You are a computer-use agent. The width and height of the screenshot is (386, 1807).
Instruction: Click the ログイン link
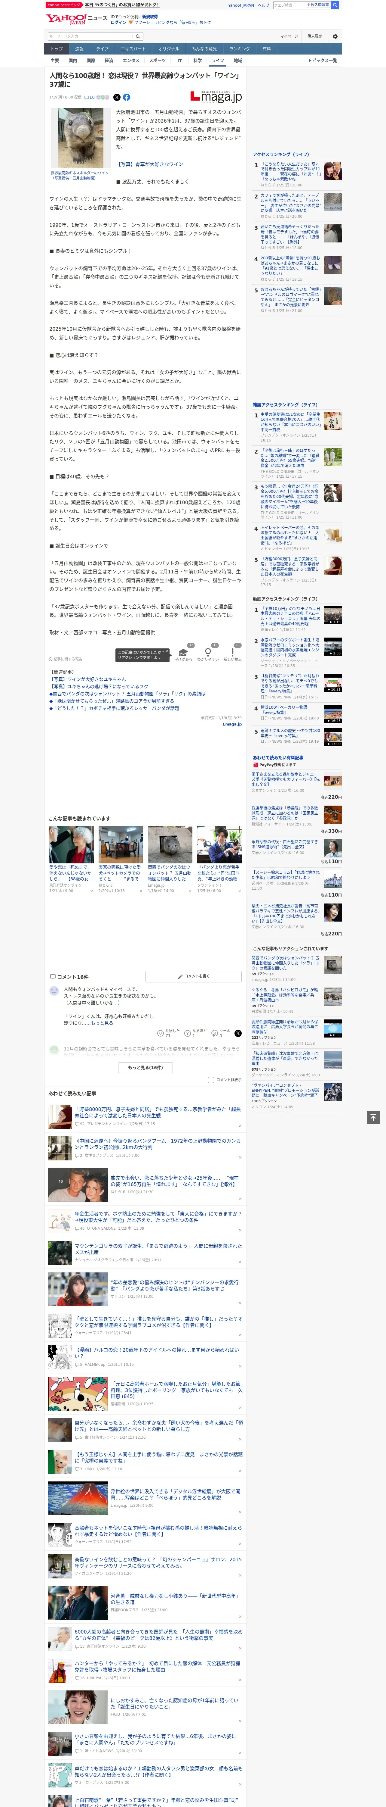point(118,23)
